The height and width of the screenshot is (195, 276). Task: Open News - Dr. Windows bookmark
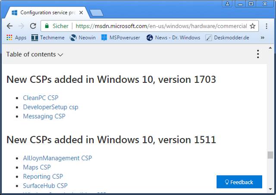tap(173, 38)
